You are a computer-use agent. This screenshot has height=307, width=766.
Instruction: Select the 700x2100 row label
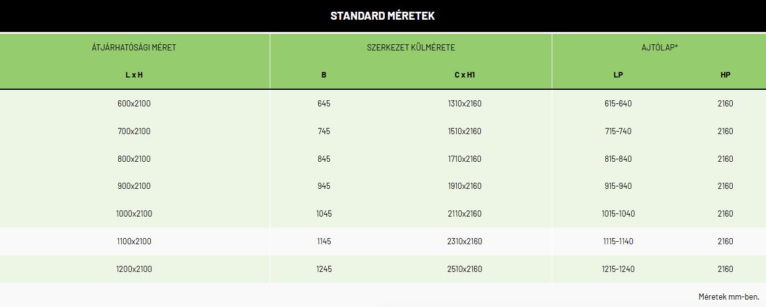point(134,131)
